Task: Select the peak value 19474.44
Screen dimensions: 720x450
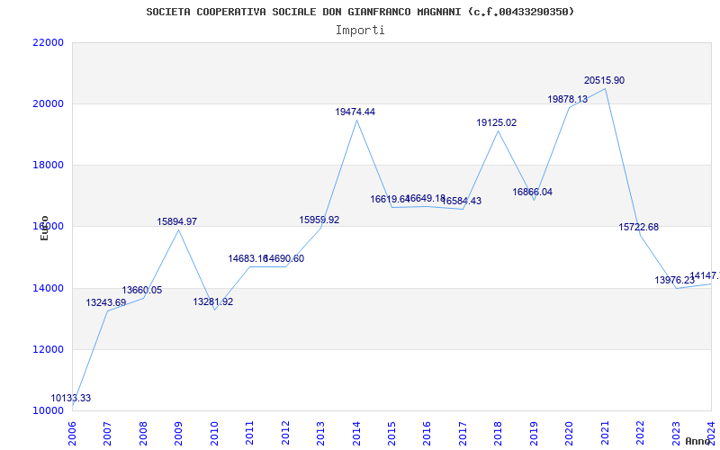Action: 355,112
